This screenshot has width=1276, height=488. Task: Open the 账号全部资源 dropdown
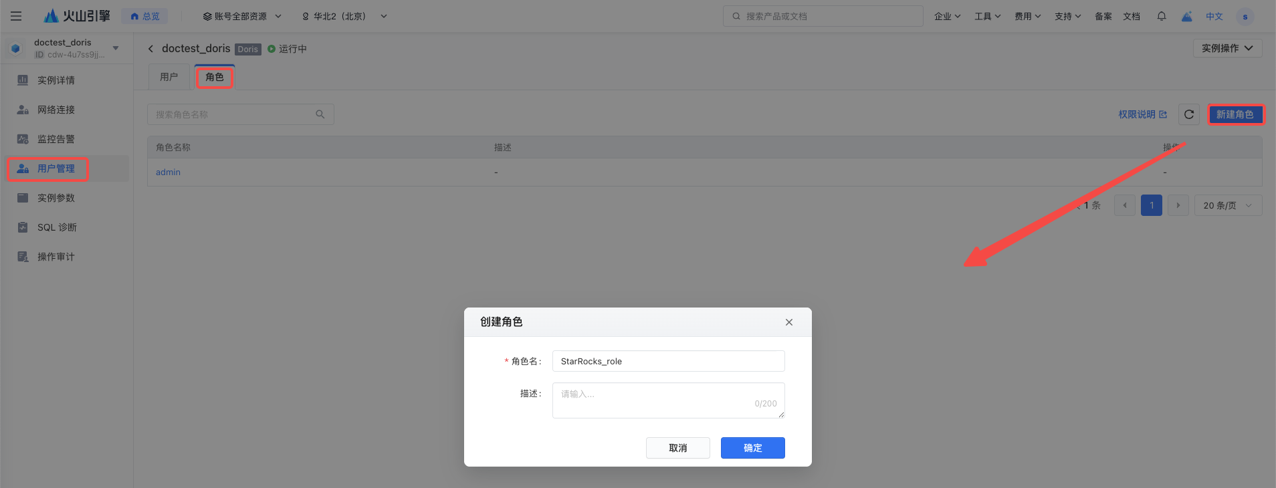click(242, 16)
